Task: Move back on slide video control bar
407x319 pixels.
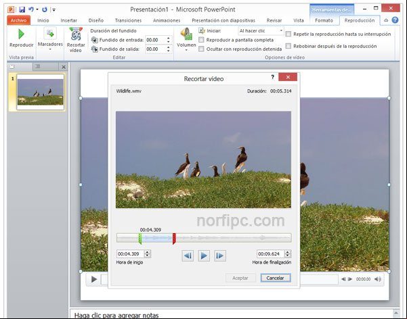Action: [343, 279]
